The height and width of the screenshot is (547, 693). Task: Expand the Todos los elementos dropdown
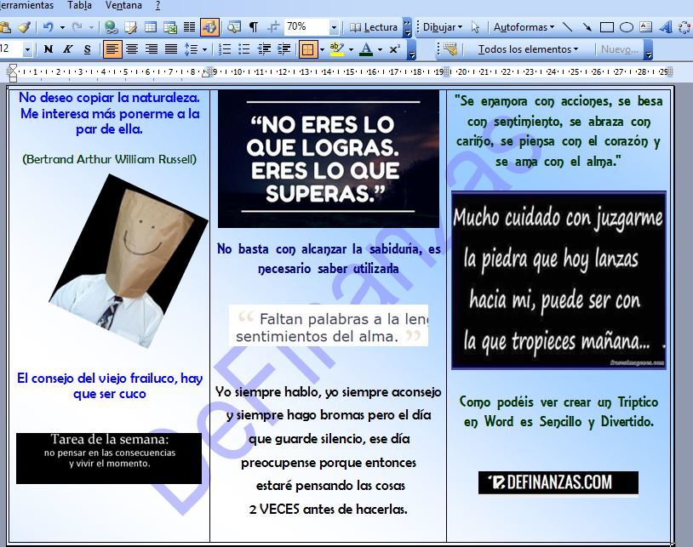click(528, 49)
